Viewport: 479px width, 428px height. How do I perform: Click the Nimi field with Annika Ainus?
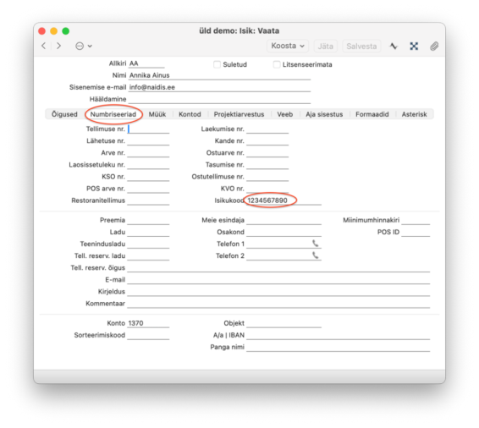[219, 75]
